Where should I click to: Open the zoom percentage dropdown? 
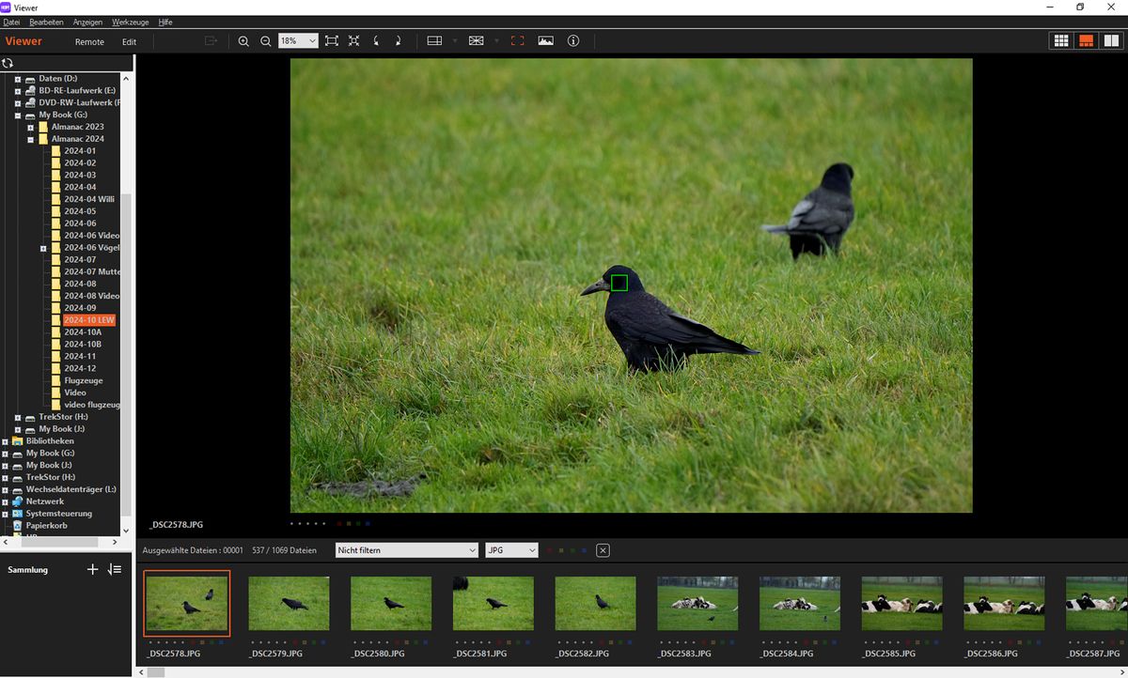pos(313,40)
